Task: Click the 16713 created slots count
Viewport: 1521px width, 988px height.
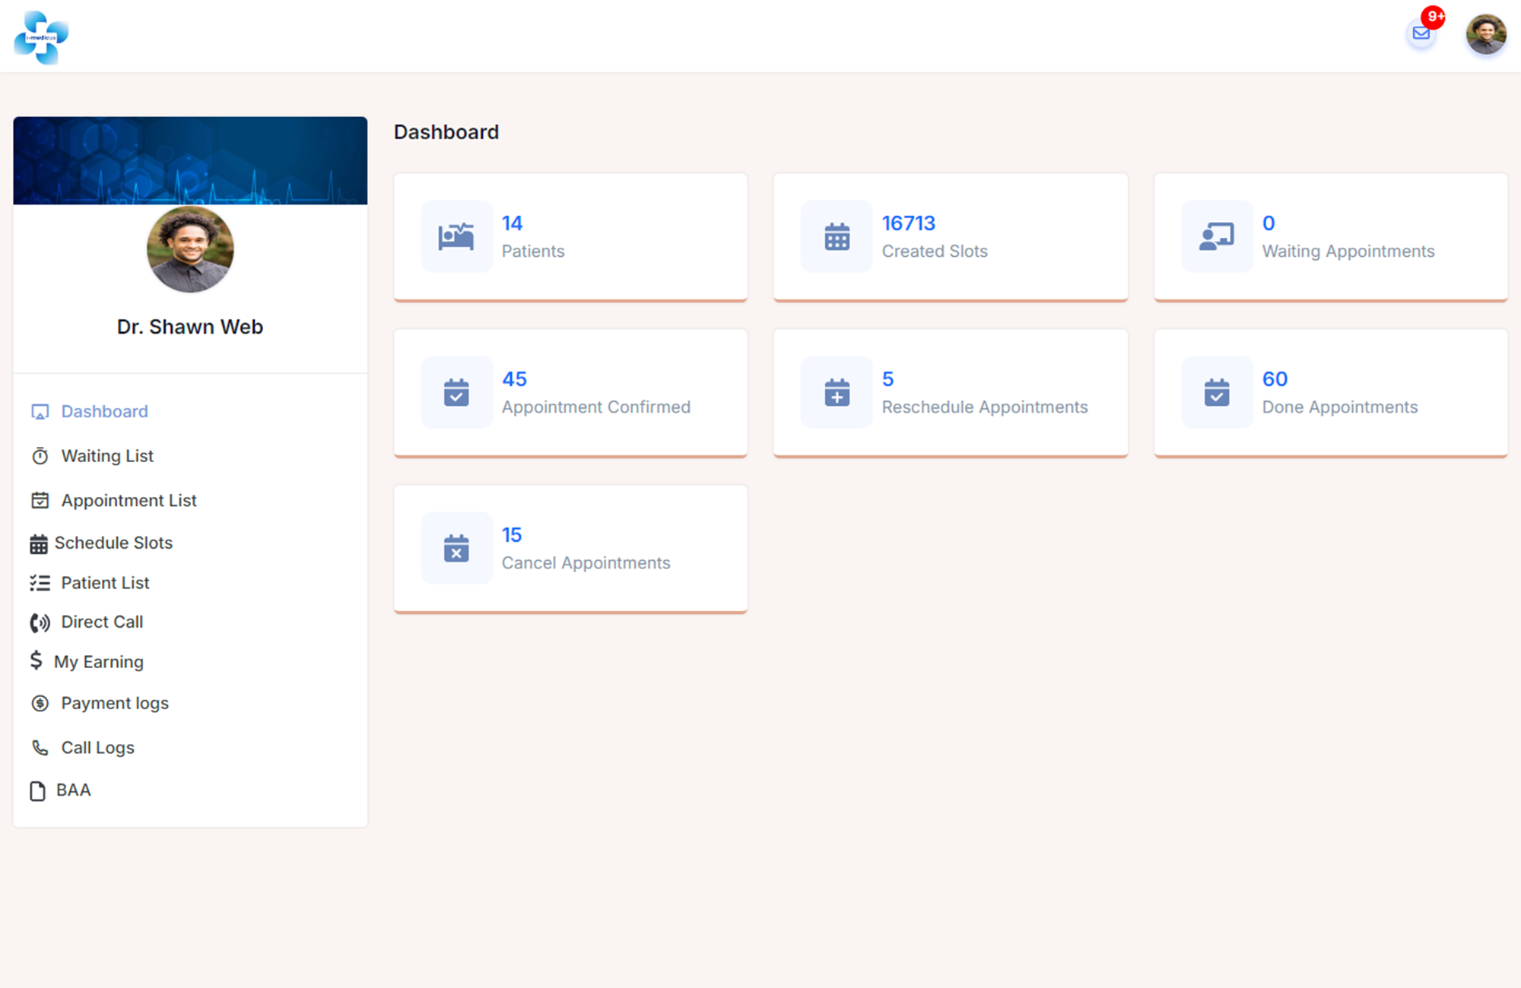Action: coord(909,223)
